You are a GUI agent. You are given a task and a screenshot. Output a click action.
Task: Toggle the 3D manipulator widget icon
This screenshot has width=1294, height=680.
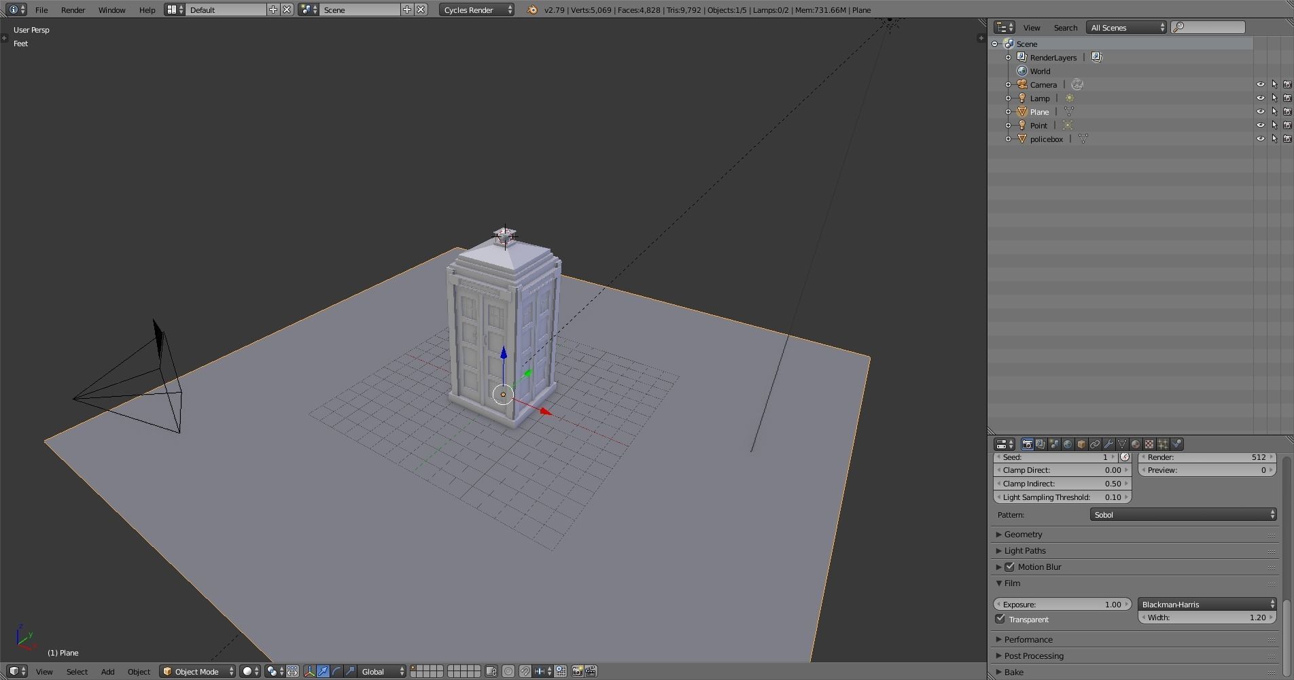point(310,671)
